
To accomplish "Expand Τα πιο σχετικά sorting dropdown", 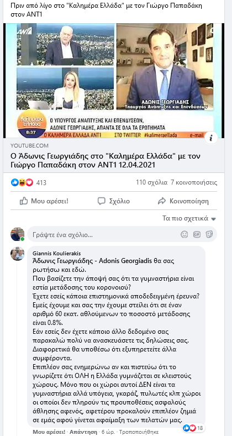I will 189,219.
